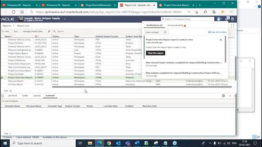
Task: Switch to the Last Runs tab
Action: click(x=12, y=96)
